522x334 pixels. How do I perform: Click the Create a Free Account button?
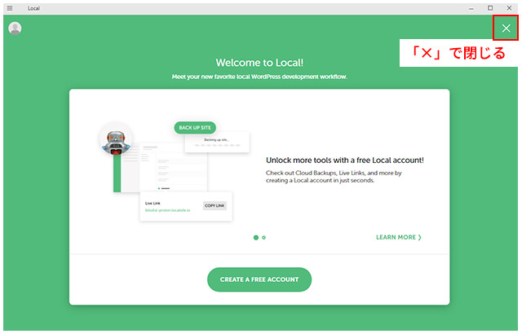259,279
